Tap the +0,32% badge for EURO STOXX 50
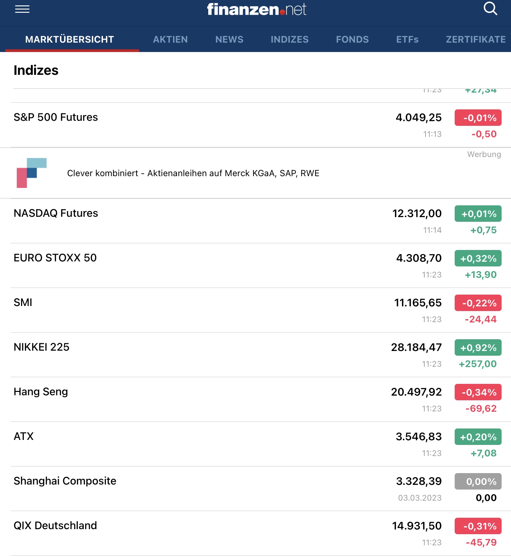This screenshot has height=557, width=511. (x=478, y=258)
